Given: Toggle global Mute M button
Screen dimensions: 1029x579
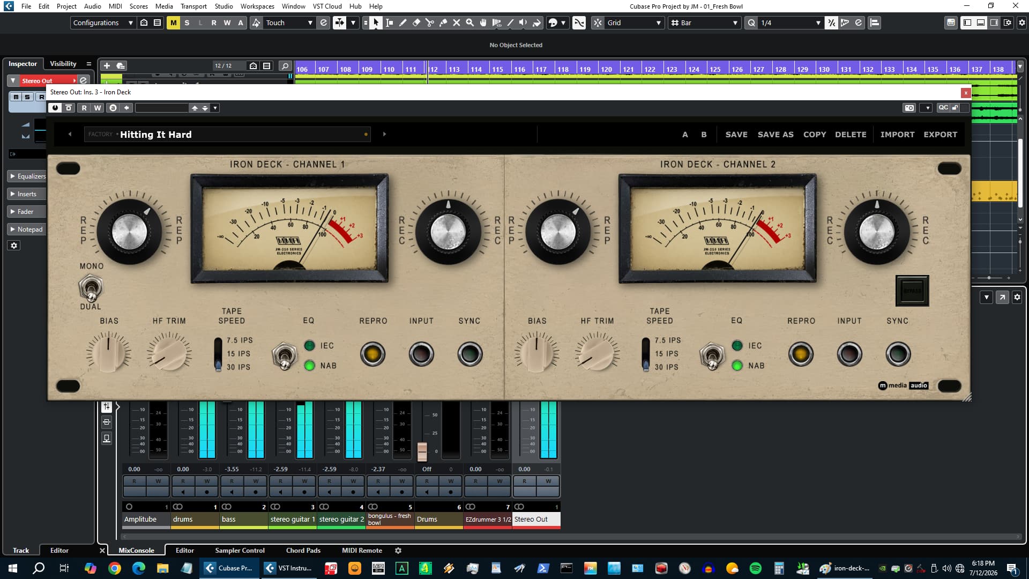Looking at the screenshot, I should click(x=173, y=23).
